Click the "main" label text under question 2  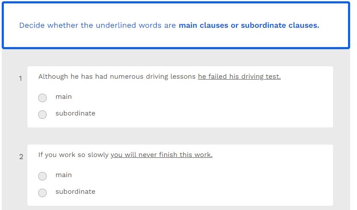click(x=63, y=175)
